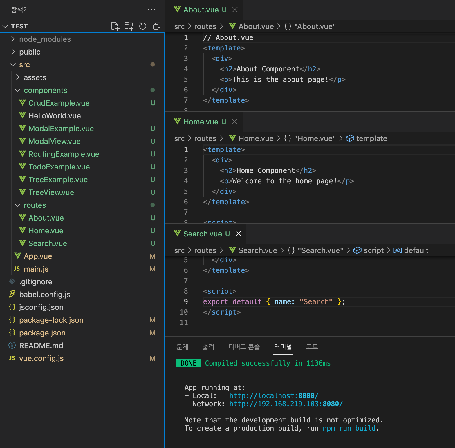Click the Vue icon beside App.vue
Viewport: 455px width, 448px height.
click(x=18, y=256)
